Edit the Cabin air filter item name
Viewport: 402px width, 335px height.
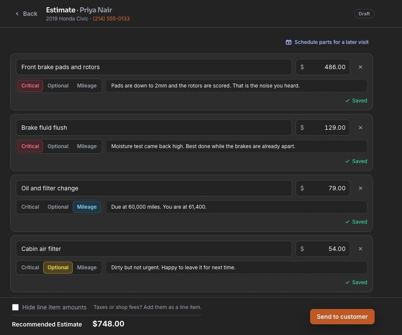(154, 249)
